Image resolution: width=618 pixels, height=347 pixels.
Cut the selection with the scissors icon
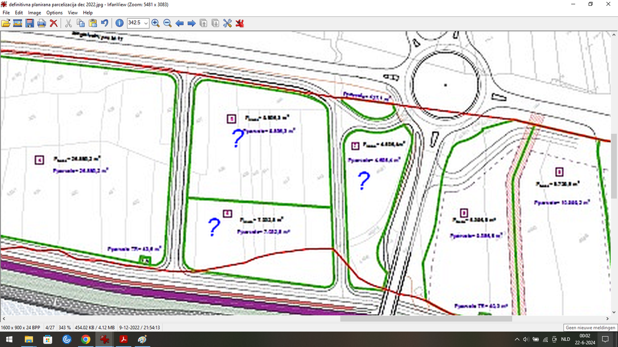(69, 23)
